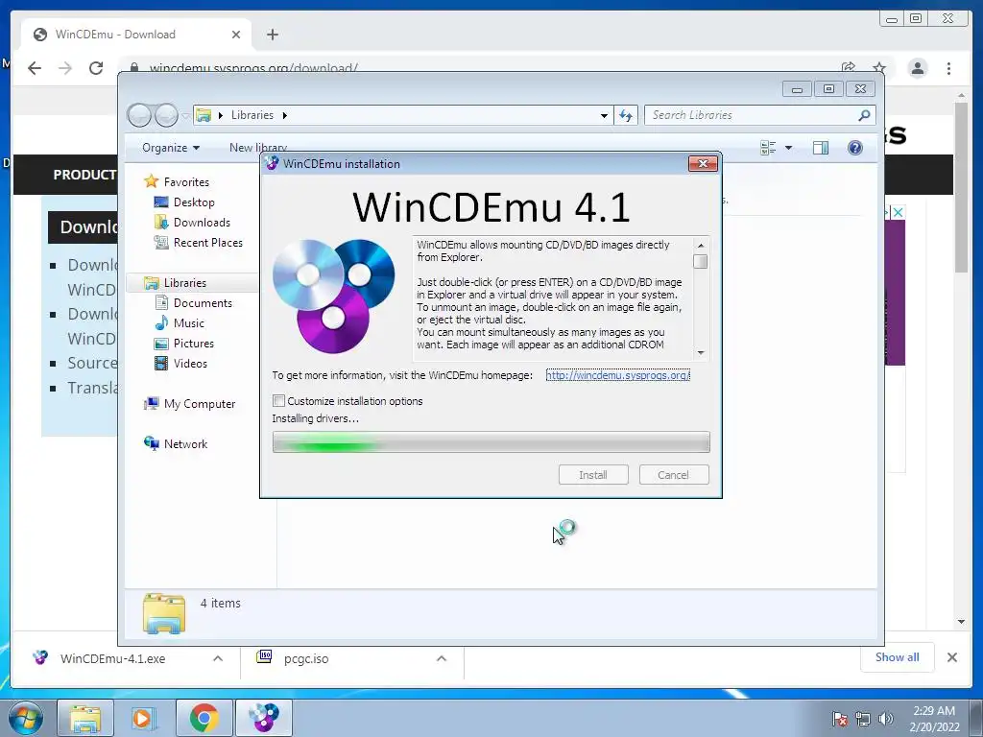Bookmark this page with star icon

coord(879,68)
